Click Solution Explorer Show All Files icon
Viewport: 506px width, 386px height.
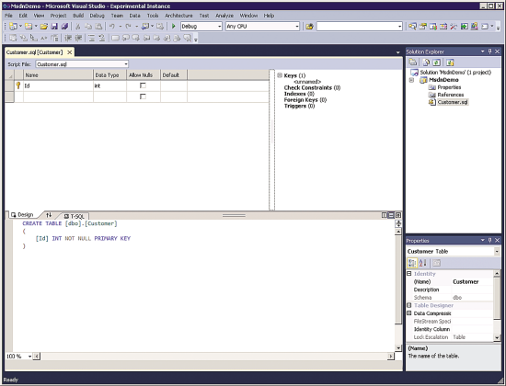pyautogui.click(x=426, y=62)
